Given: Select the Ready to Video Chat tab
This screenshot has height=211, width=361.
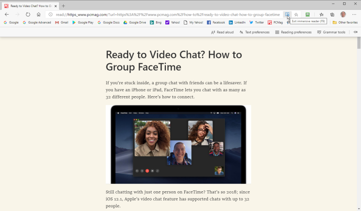Looking at the screenshot, I should pos(31,6).
